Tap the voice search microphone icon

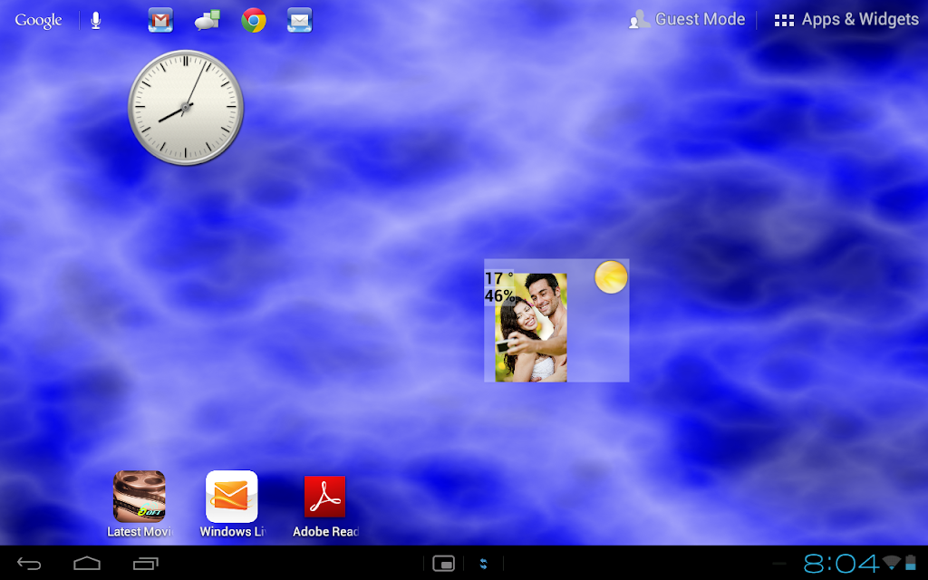[x=96, y=20]
